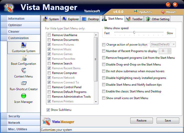Click the Menu show speed slider handle

[134, 32]
